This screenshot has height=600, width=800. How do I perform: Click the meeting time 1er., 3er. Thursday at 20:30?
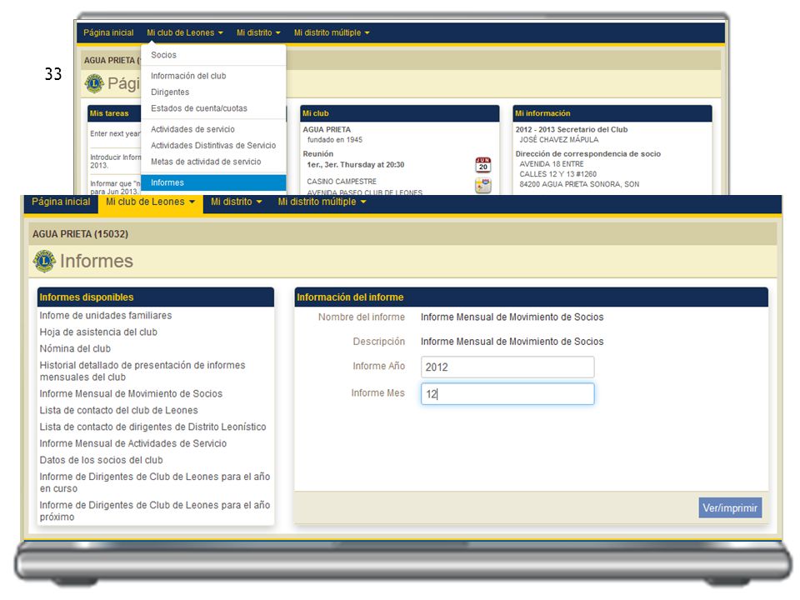coord(356,165)
